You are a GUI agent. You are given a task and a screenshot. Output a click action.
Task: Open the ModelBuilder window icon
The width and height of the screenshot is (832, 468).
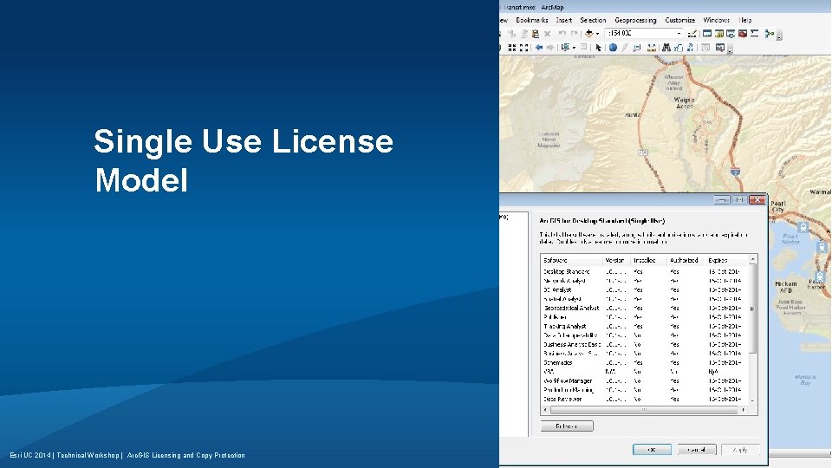[x=770, y=34]
